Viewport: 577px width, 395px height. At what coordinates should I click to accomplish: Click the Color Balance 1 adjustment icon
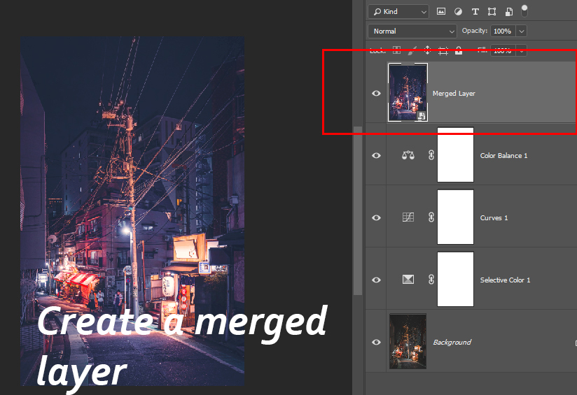[408, 155]
